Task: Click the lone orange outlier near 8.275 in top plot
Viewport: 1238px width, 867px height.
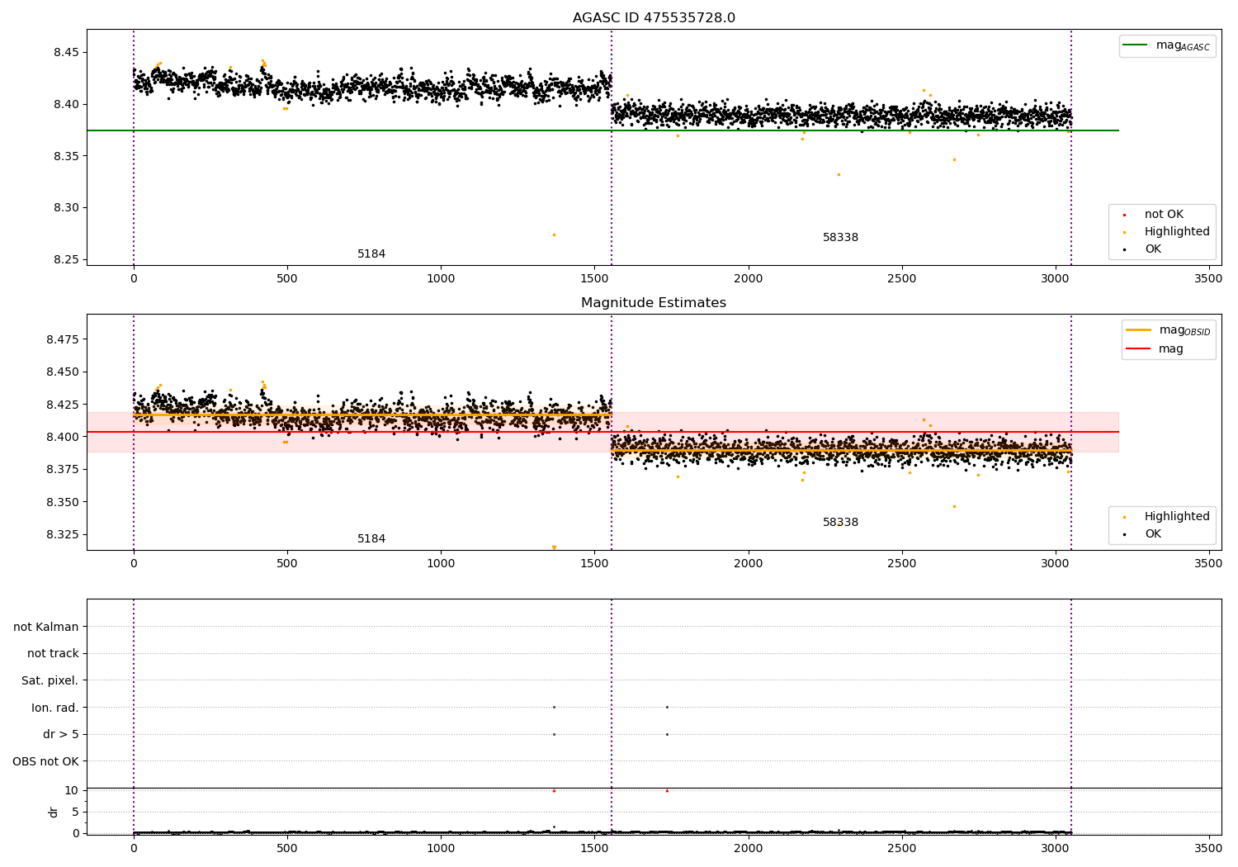Action: click(x=554, y=235)
